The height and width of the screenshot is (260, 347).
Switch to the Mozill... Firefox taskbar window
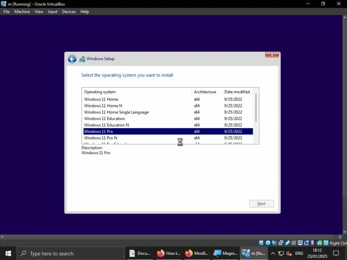197,253
